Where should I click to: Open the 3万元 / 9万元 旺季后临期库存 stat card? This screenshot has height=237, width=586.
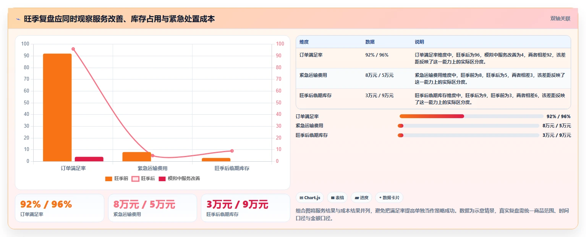click(246, 208)
